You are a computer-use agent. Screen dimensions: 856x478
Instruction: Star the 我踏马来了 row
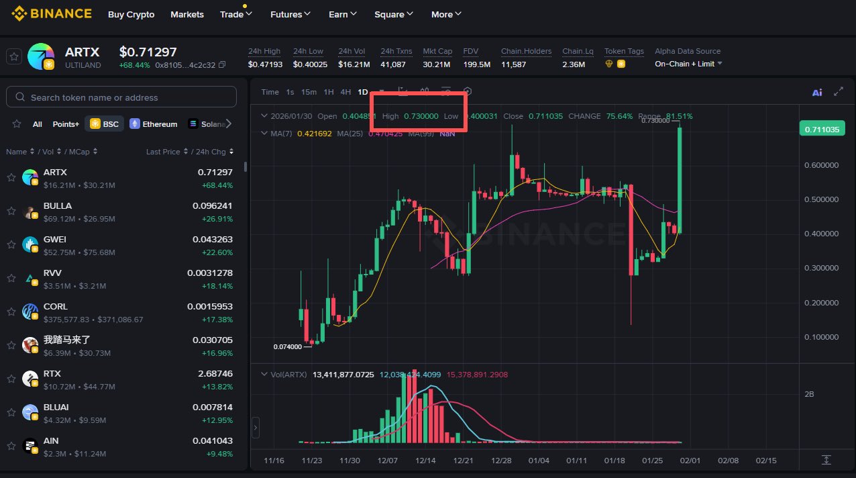11,345
